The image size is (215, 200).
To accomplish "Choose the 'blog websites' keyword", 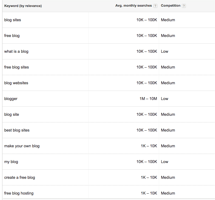I will click(x=16, y=83).
